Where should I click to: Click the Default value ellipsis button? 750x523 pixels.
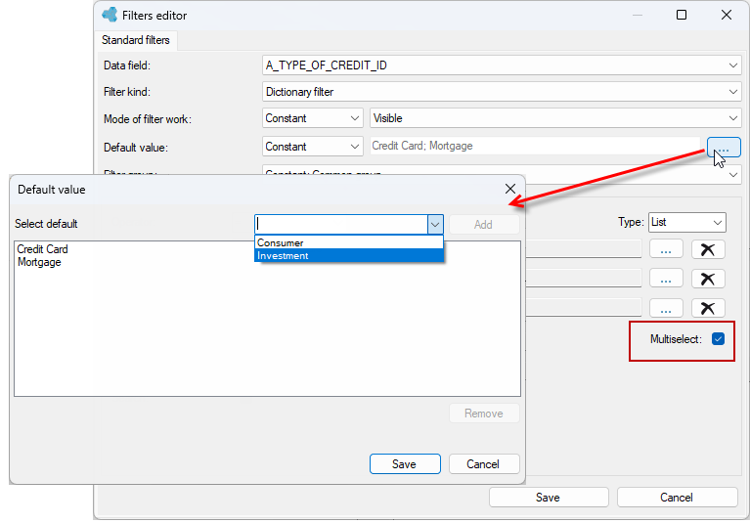tap(724, 147)
